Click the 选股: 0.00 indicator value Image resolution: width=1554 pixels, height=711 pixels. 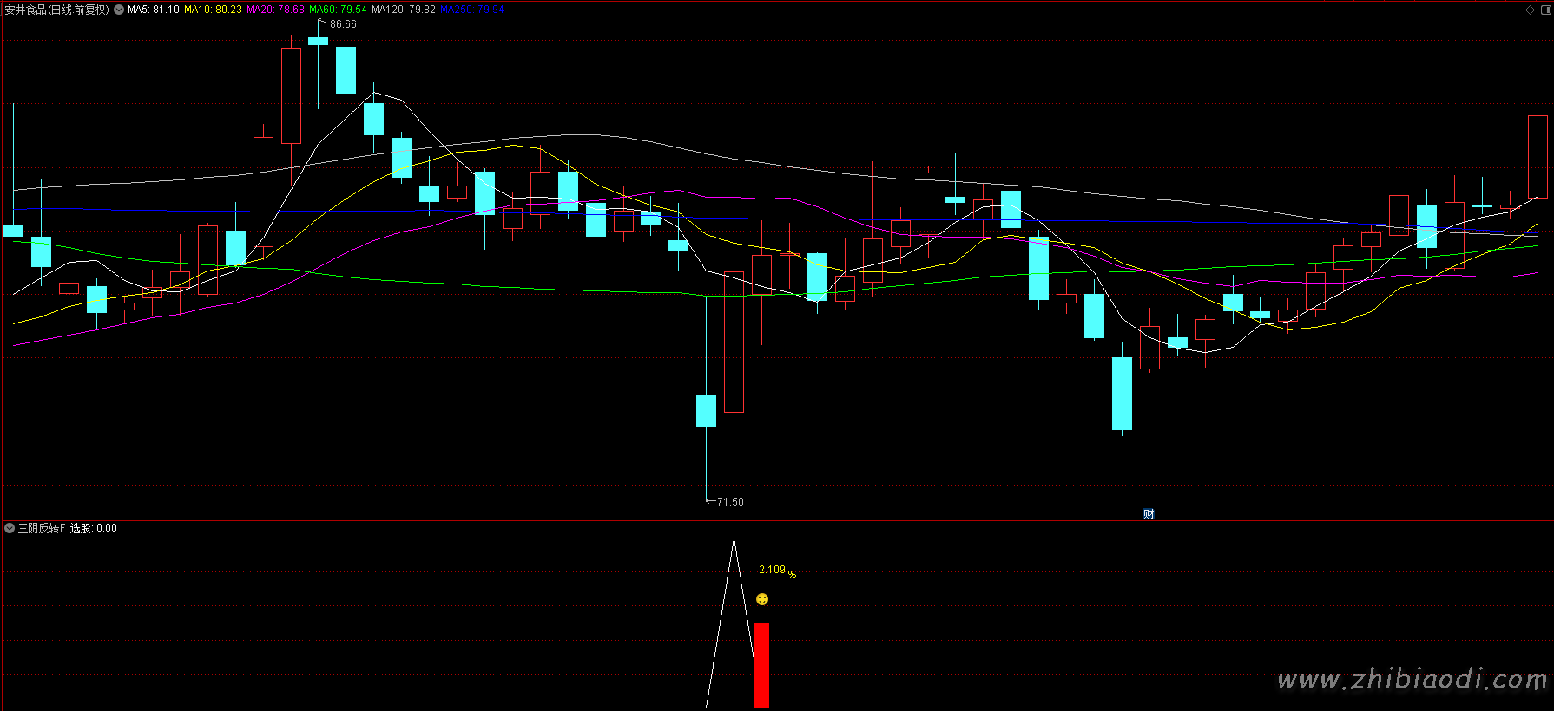click(94, 528)
